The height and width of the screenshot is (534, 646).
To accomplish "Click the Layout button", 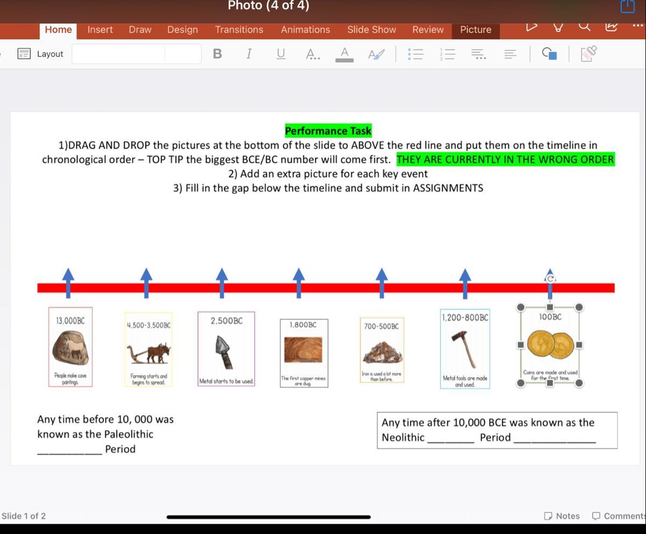I will (40, 54).
